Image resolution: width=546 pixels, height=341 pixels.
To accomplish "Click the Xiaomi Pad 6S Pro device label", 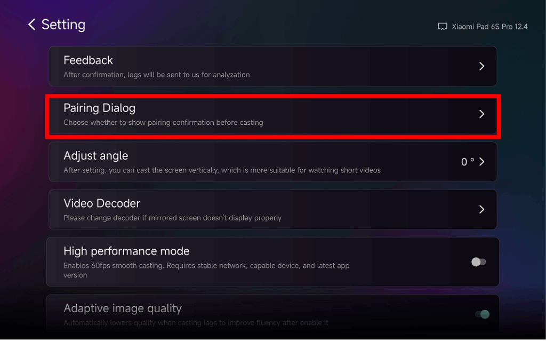I will 491,26.
